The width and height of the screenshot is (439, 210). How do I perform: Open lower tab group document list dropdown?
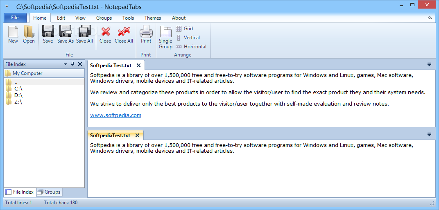pos(429,135)
